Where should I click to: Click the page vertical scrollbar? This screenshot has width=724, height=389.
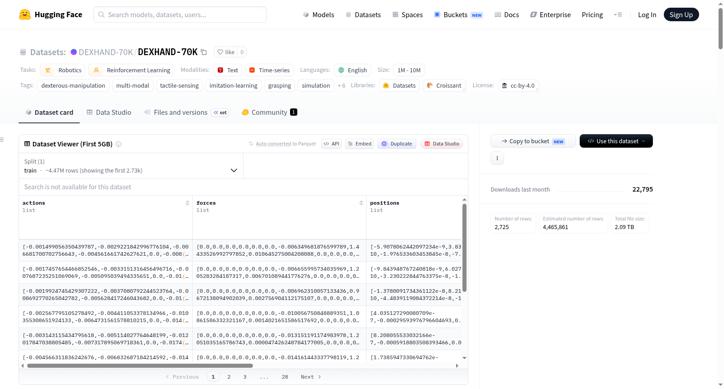pyautogui.click(x=720, y=28)
